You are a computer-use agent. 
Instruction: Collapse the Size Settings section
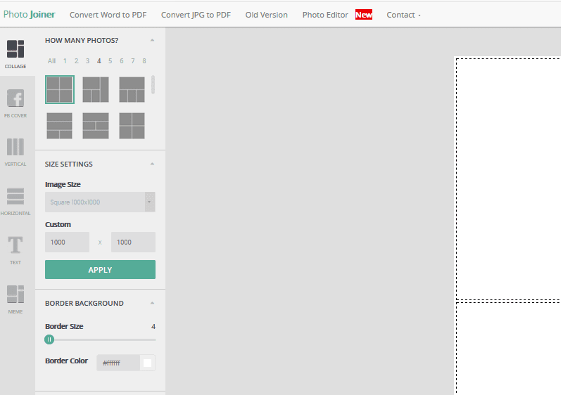152,164
